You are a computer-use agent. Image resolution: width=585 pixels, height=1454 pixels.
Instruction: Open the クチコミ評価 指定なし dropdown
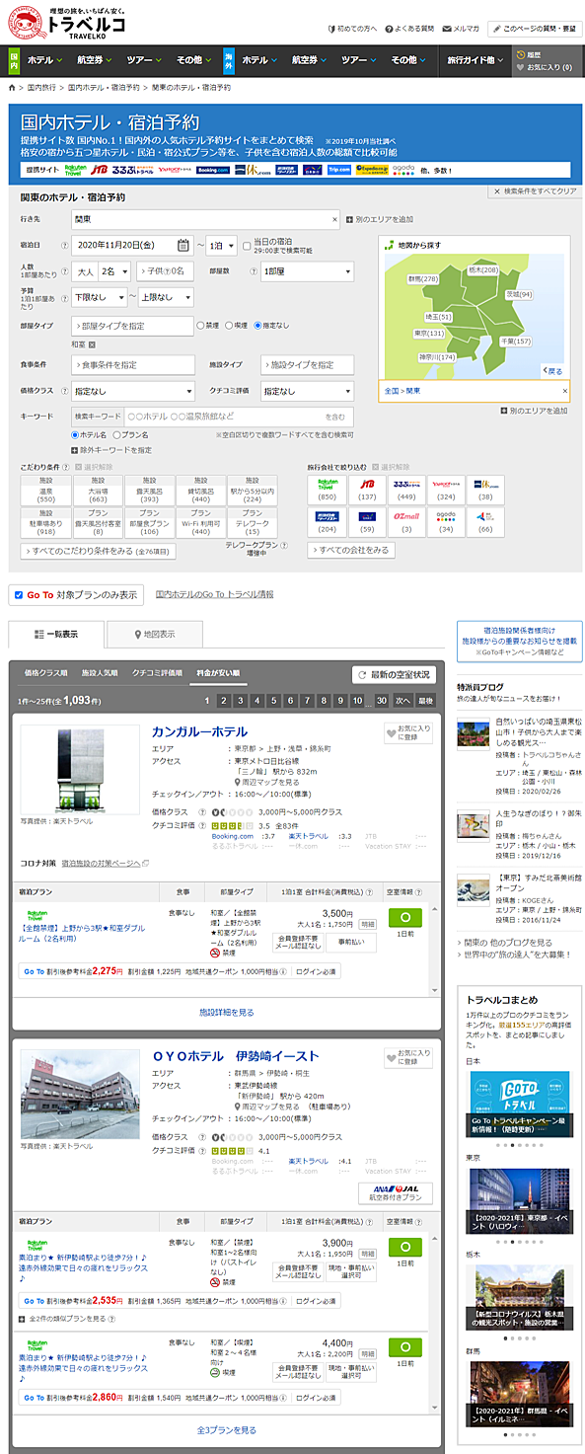tap(307, 391)
